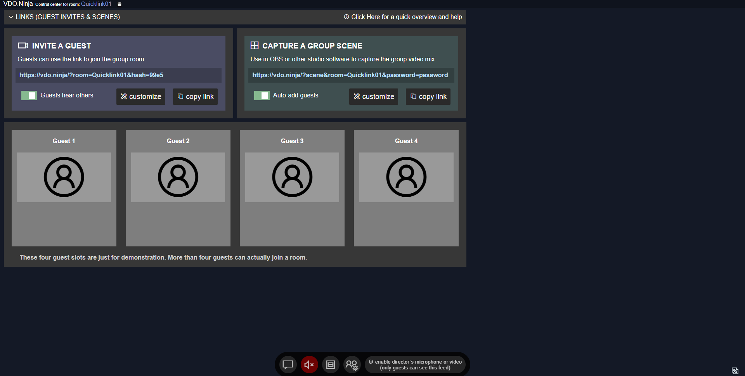Click the translate icon in bottom-right corner
The height and width of the screenshot is (376, 745).
click(735, 371)
